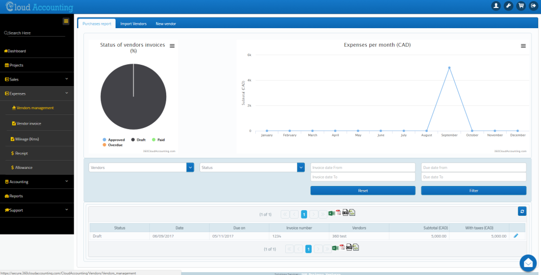Screen dimensions: 541x275
Task: Expand the Sales sidebar menu
Action: coord(37,79)
